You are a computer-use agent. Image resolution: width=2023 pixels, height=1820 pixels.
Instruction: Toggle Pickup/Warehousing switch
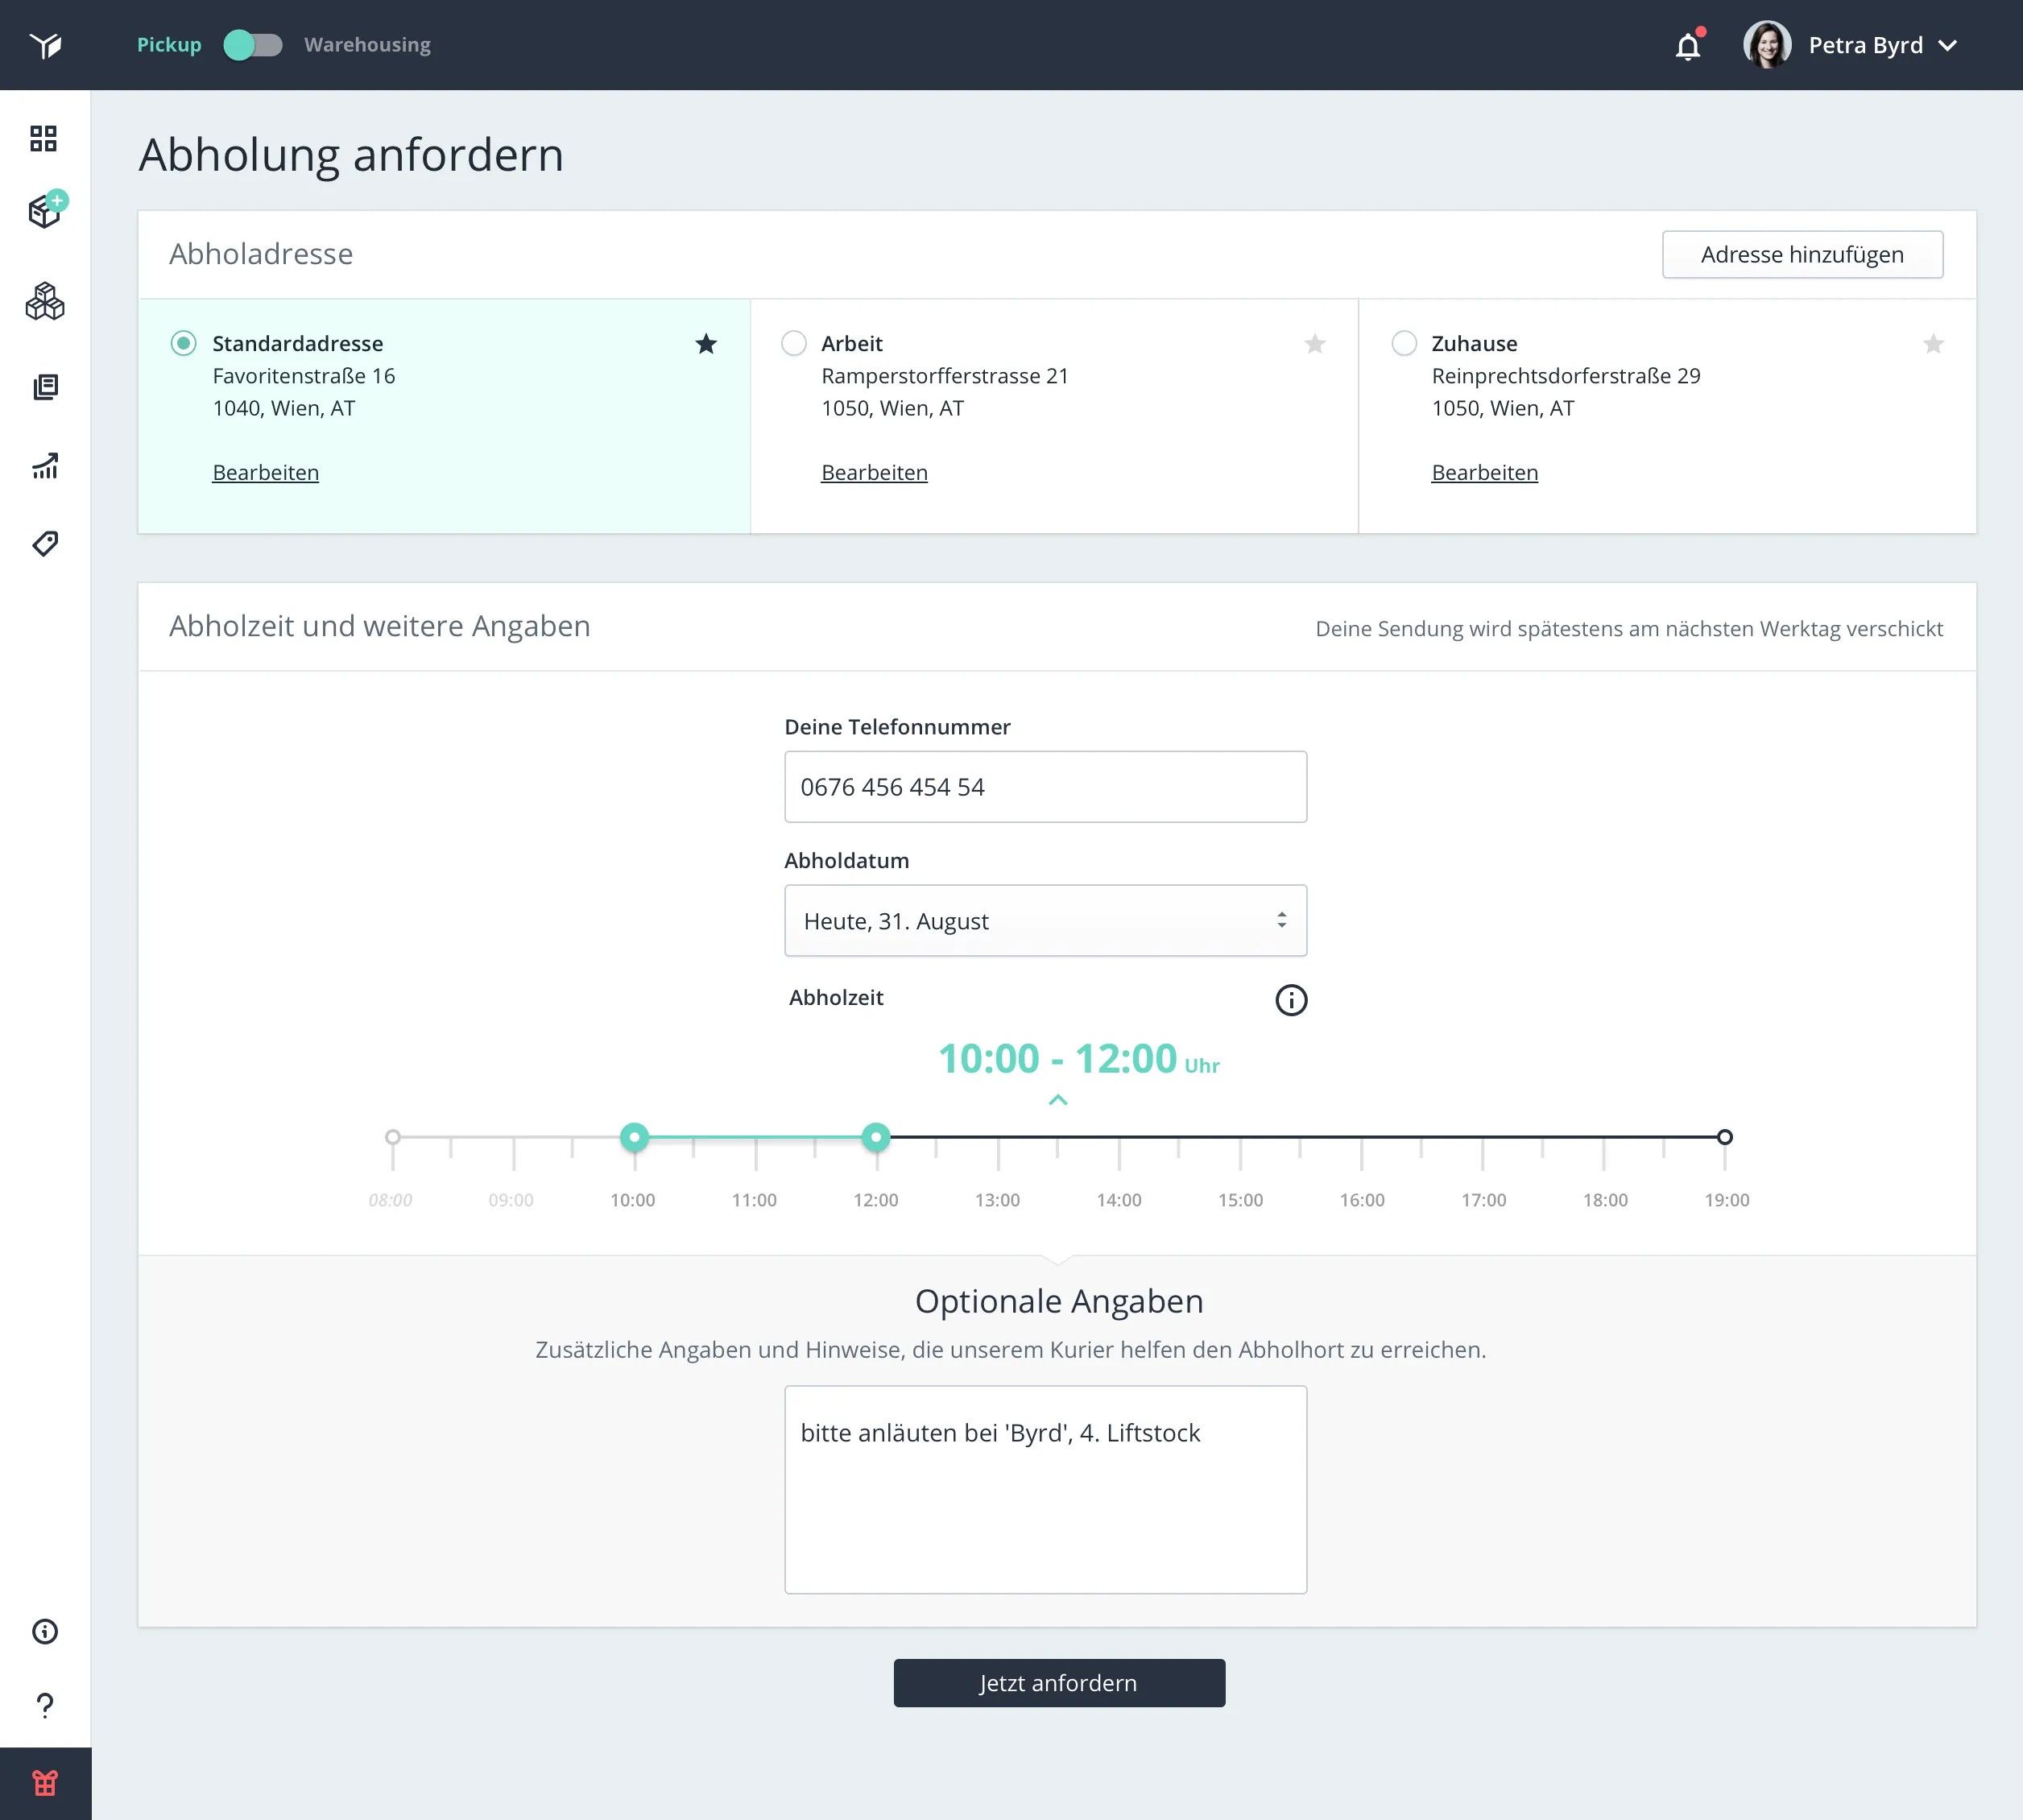pos(253,45)
